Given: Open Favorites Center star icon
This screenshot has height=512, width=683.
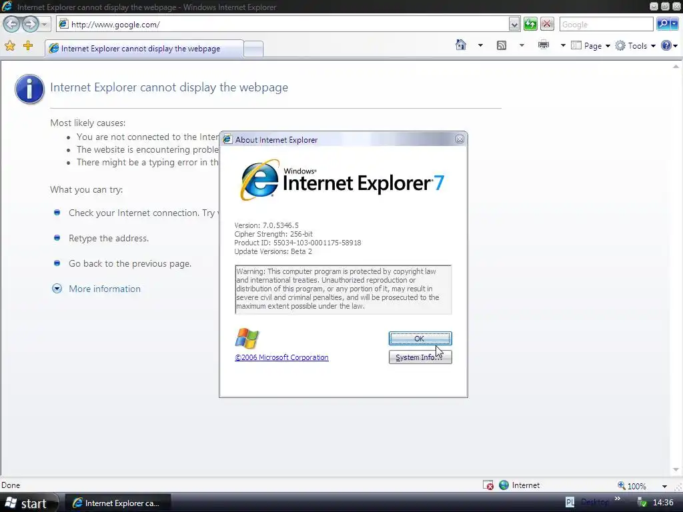Looking at the screenshot, I should pos(10,45).
